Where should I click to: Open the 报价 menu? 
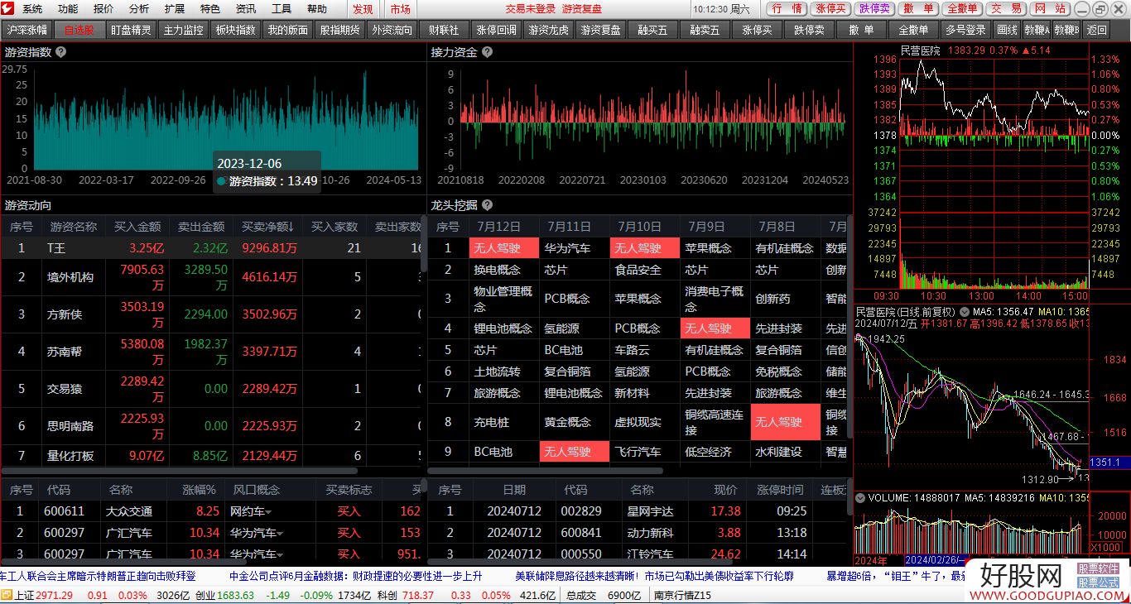(103, 9)
